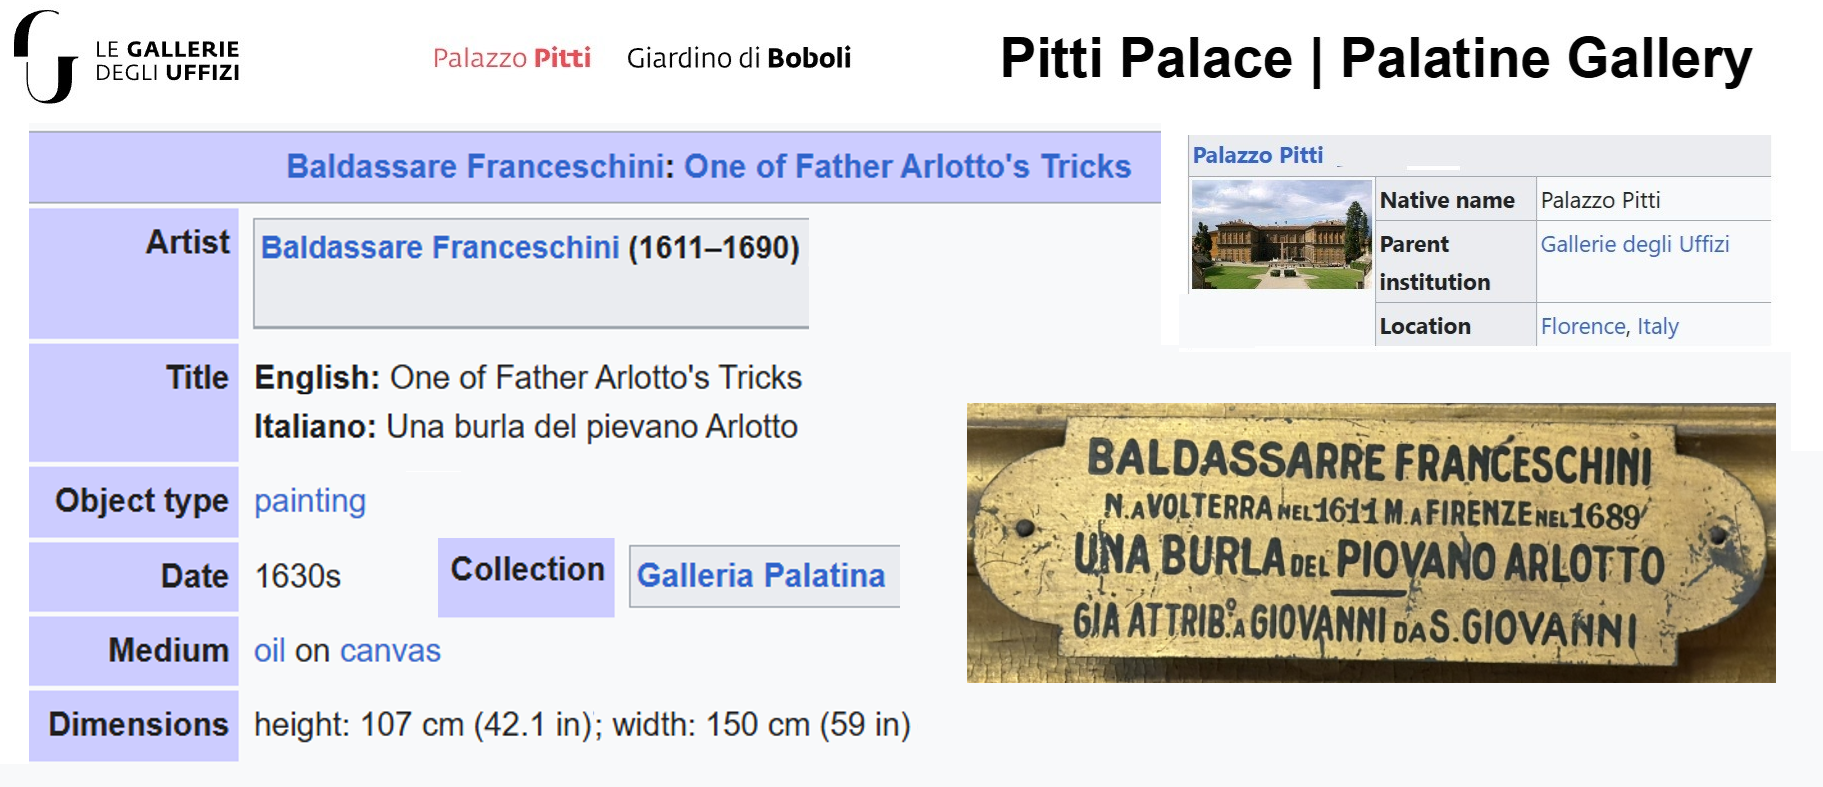Open the One of Father Arlotto's Tricks heading link
This screenshot has height=787, width=1823.
click(907, 166)
